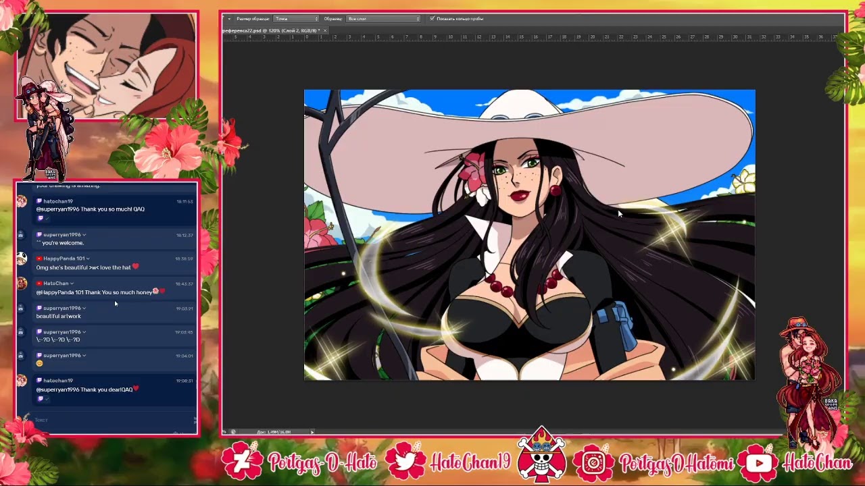
Task: Click the DeviantArt flower icon in the footer
Action: point(243,462)
